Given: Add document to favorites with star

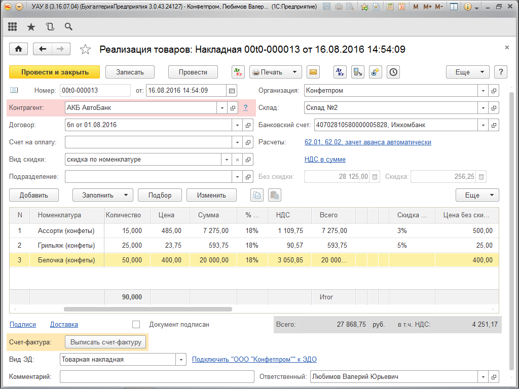Looking at the screenshot, I should pos(86,49).
